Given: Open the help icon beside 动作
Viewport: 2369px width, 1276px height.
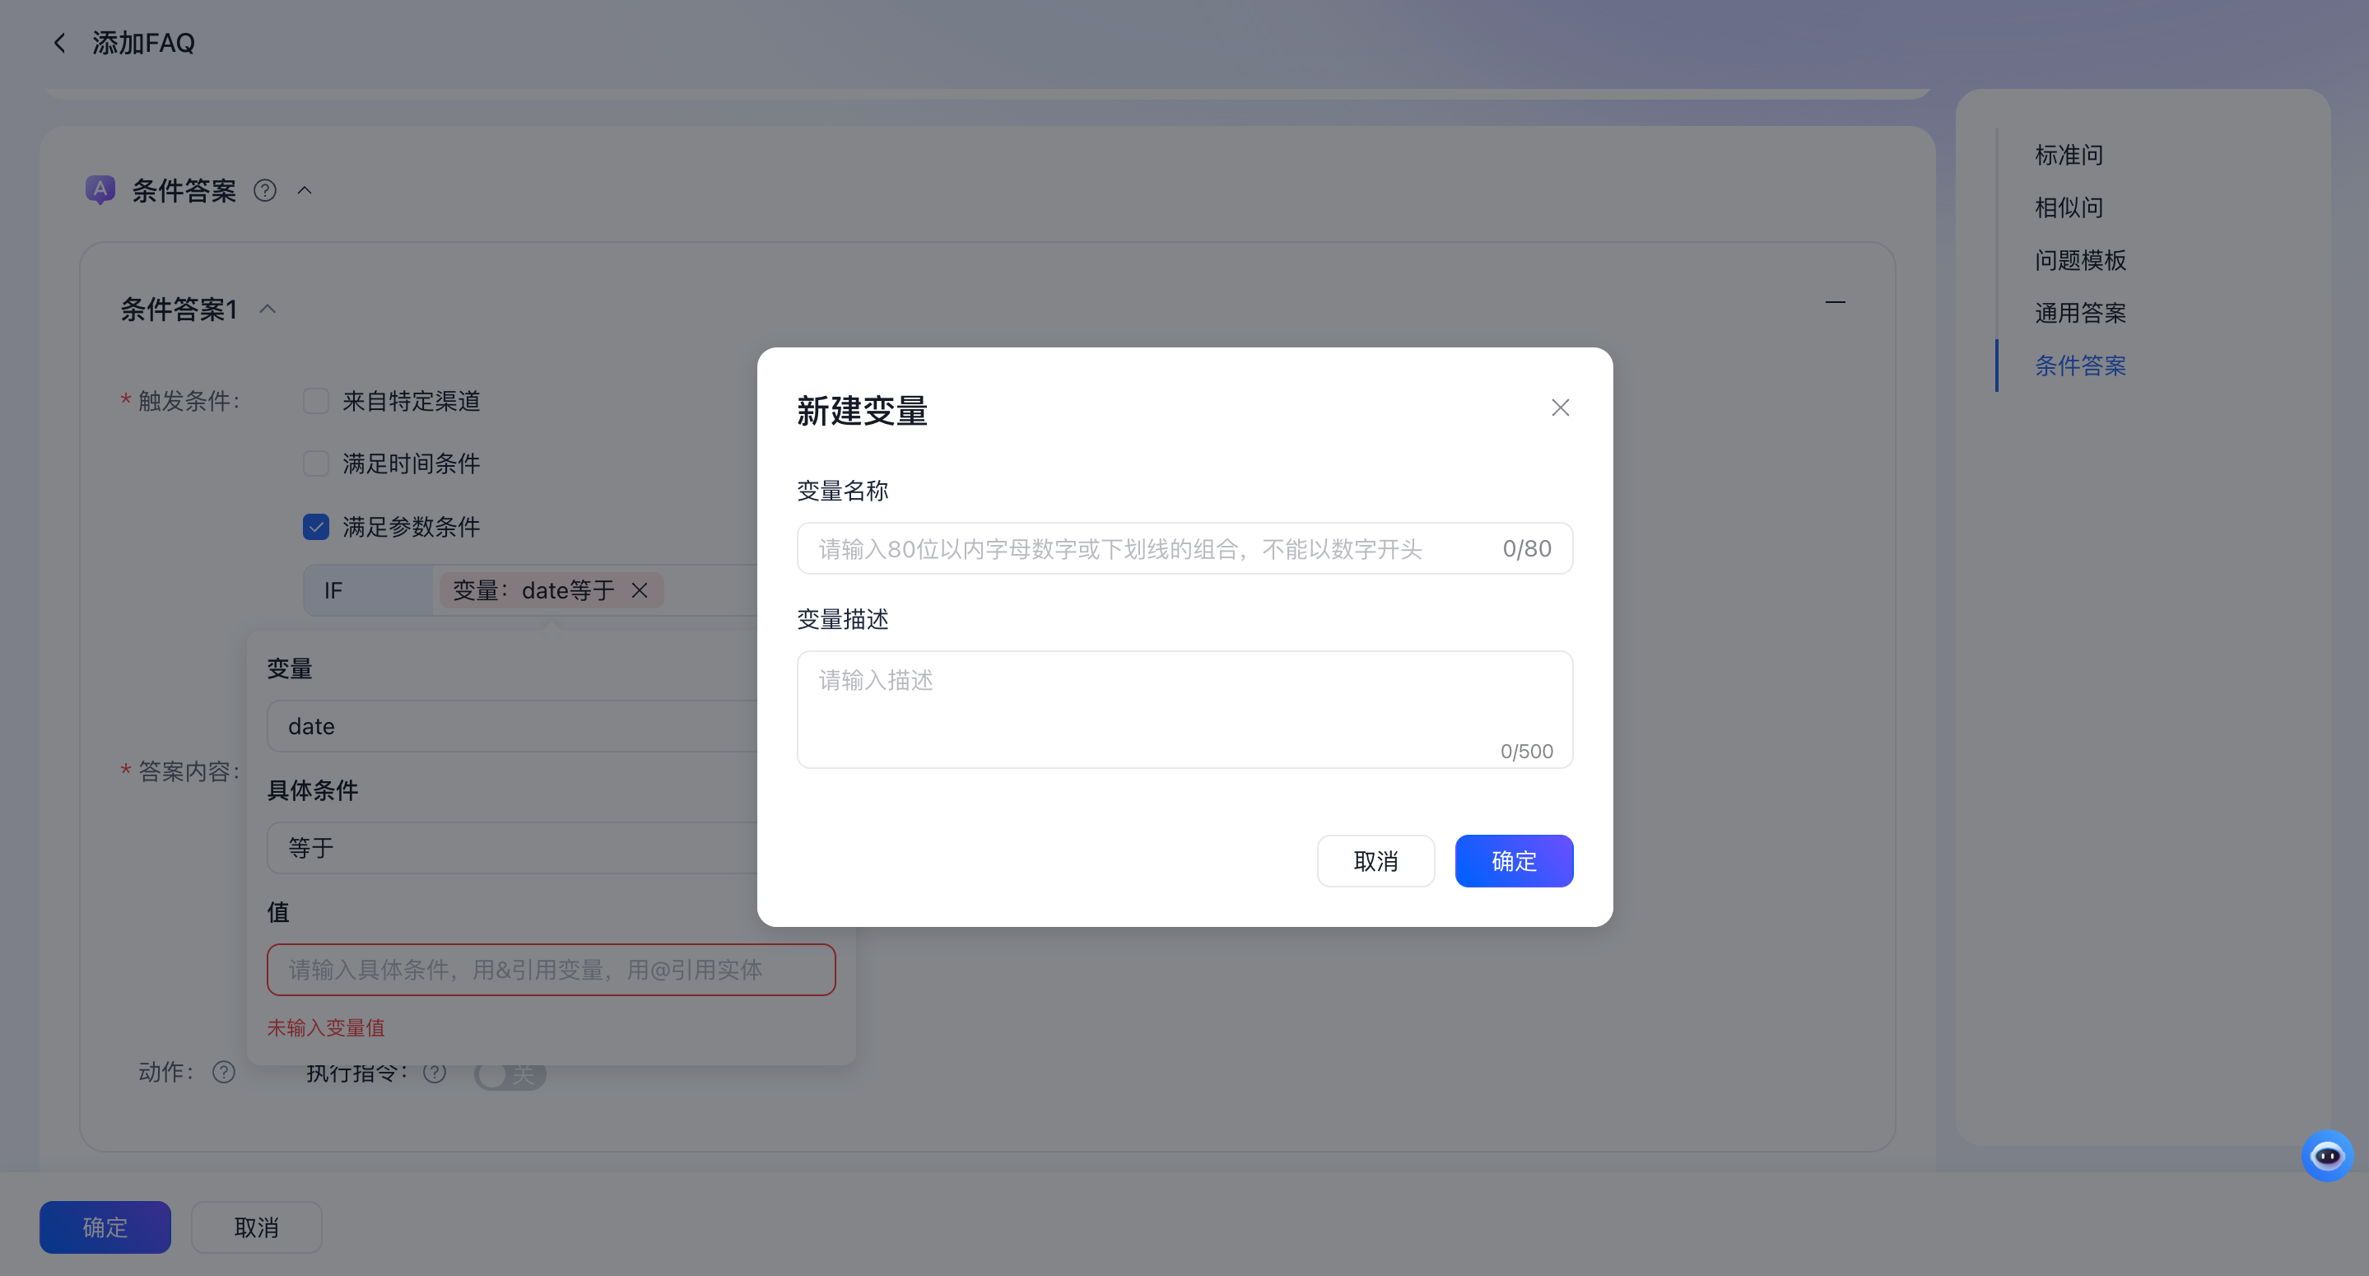Looking at the screenshot, I should [x=223, y=1072].
